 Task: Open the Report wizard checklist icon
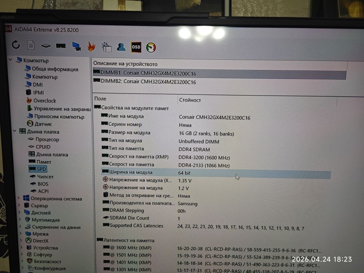click(x=107, y=47)
